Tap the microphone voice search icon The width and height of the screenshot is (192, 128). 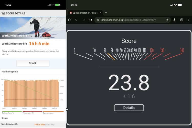tap(174, 20)
